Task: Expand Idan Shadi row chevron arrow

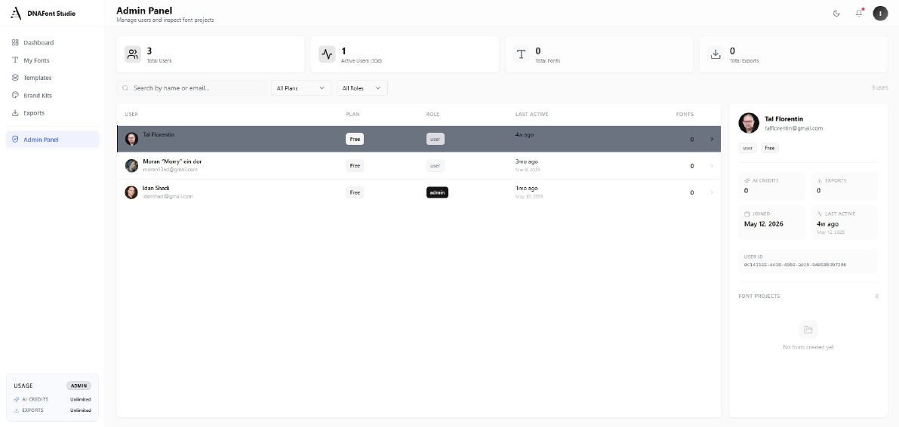Action: (712, 192)
